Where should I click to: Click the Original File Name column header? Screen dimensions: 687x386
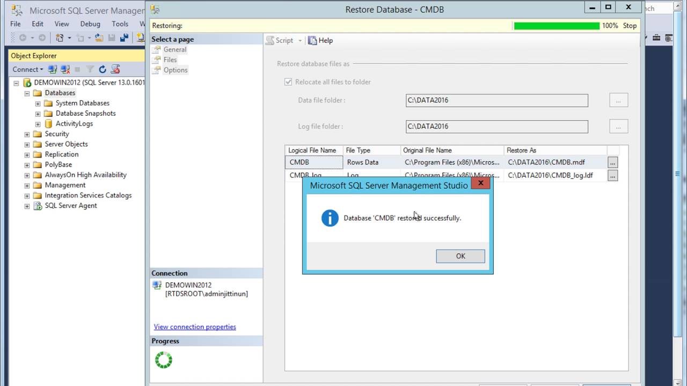452,150
